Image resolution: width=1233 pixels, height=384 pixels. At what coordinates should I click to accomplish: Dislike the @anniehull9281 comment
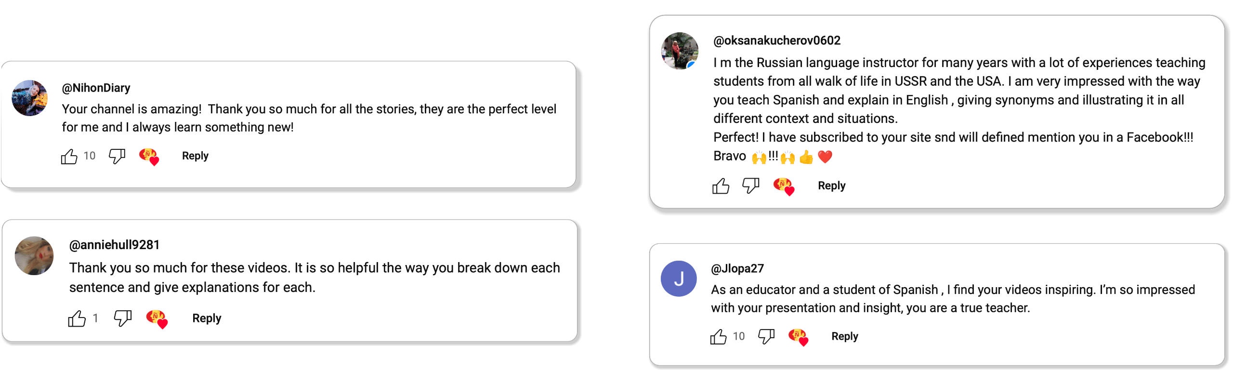122,318
